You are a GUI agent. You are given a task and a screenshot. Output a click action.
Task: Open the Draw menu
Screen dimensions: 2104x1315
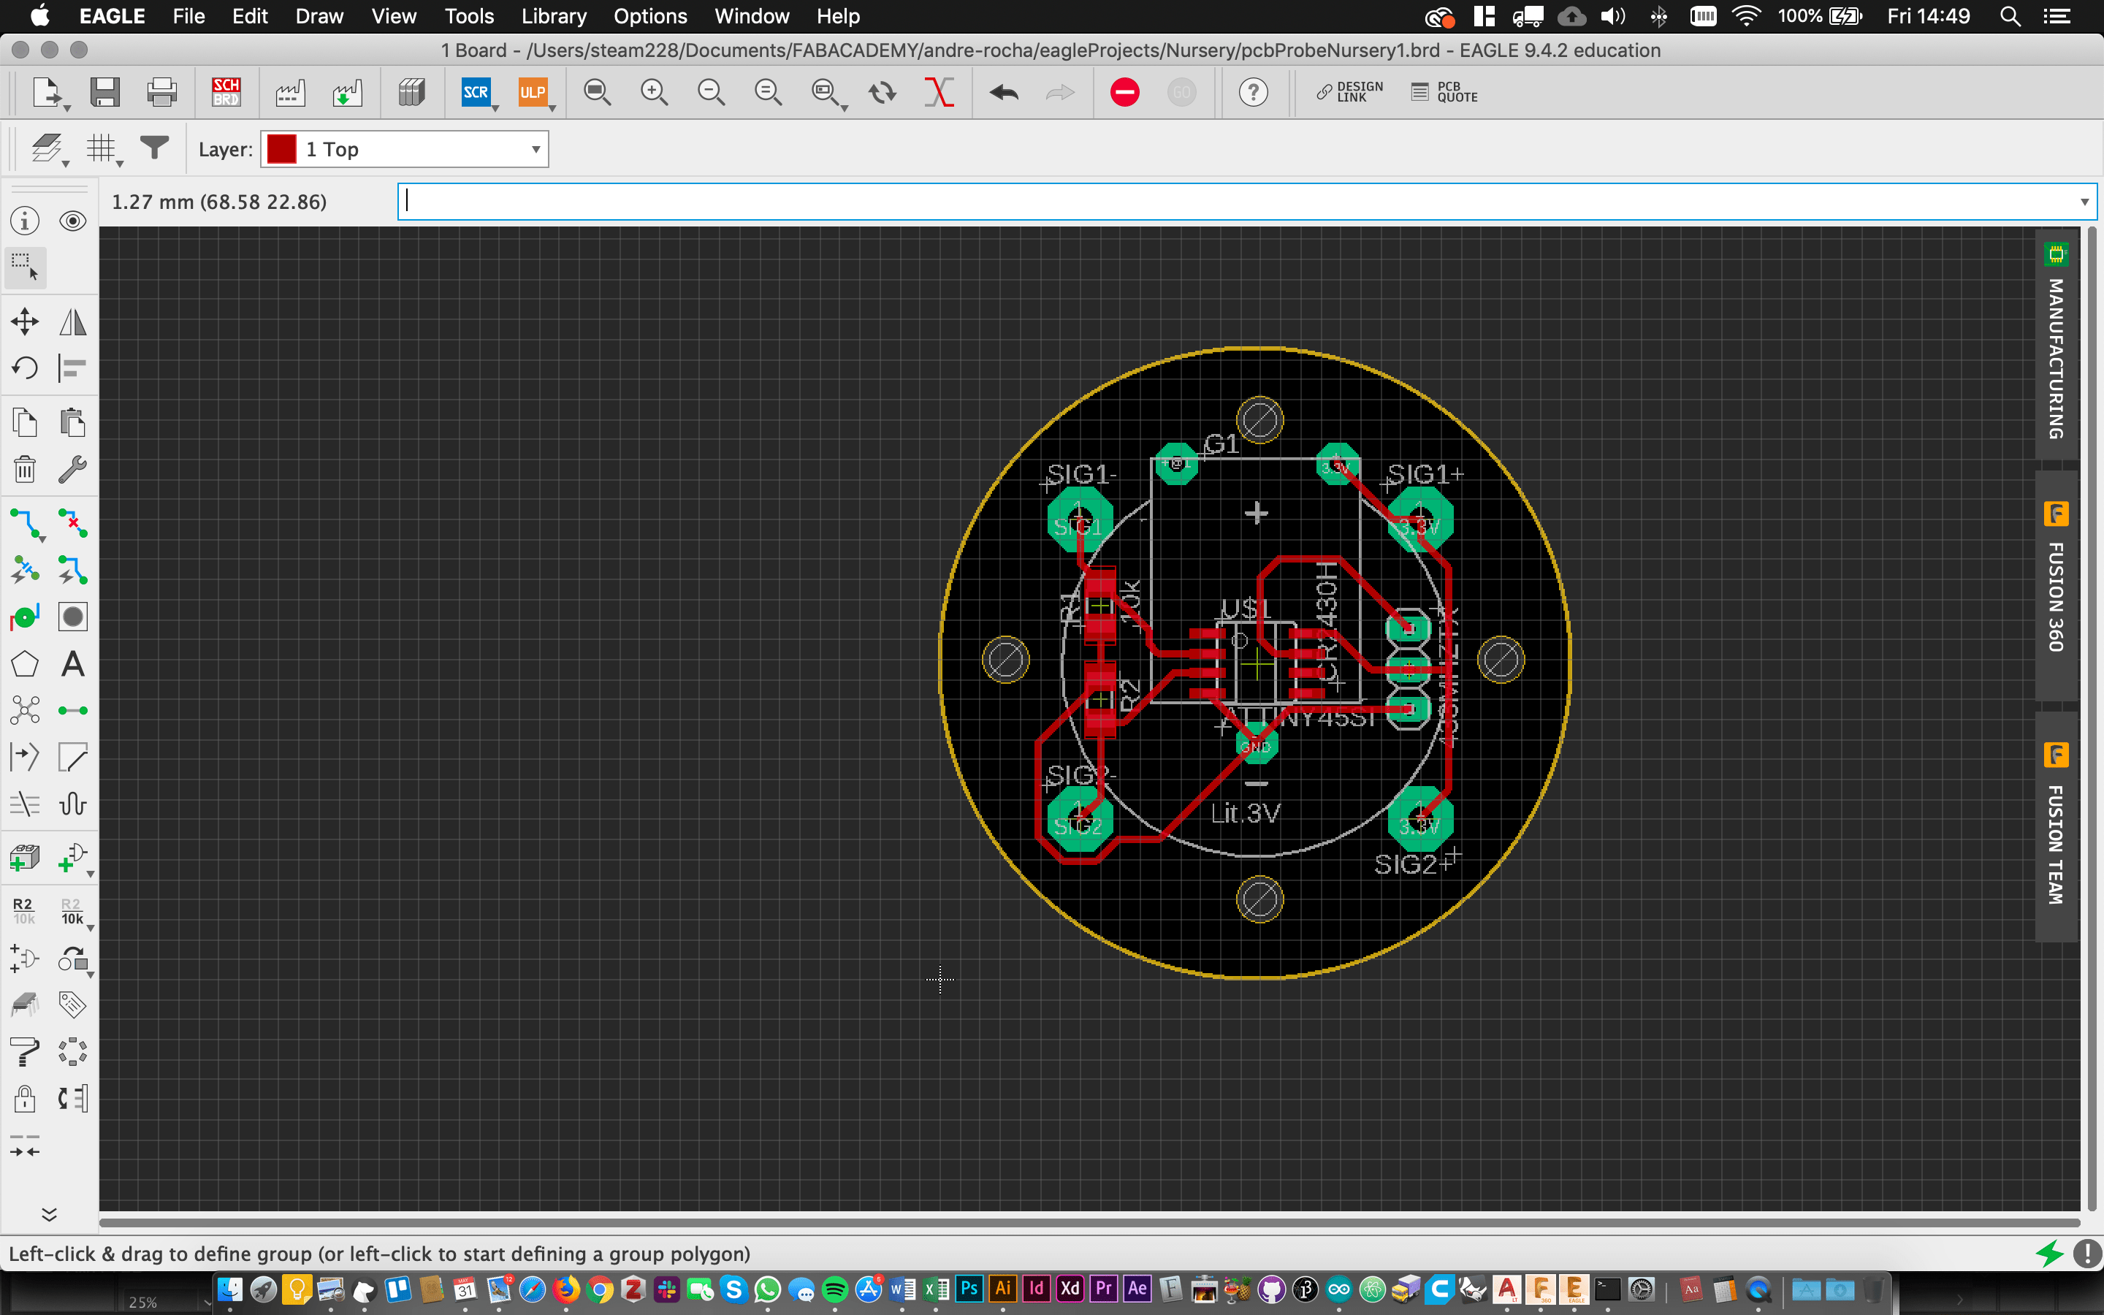(319, 15)
